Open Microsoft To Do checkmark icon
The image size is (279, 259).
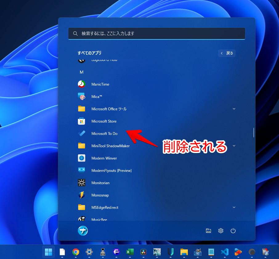coord(82,133)
